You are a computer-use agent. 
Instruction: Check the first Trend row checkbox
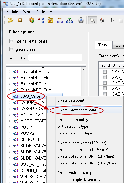coord(105,71)
